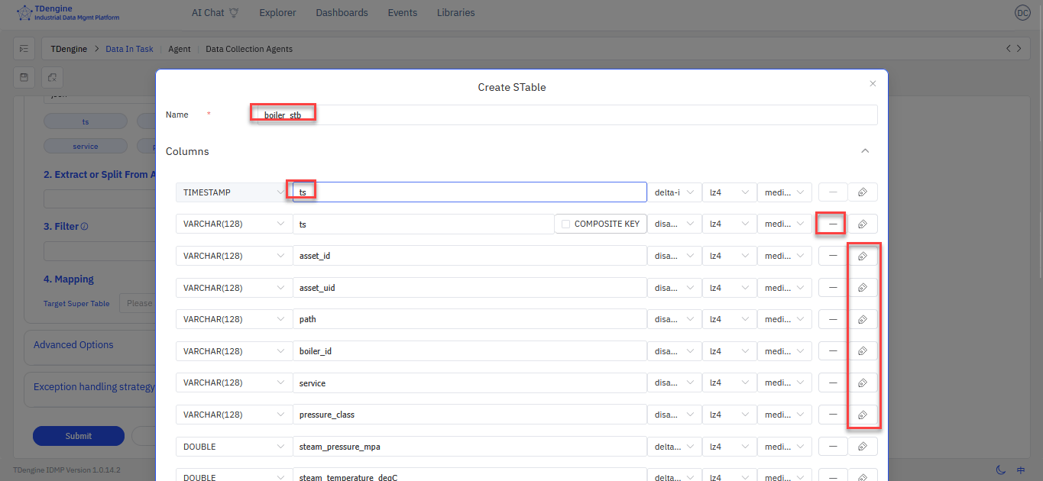
Task: Enable the COMPOSITE KEY checkbox
Action: [x=565, y=224]
